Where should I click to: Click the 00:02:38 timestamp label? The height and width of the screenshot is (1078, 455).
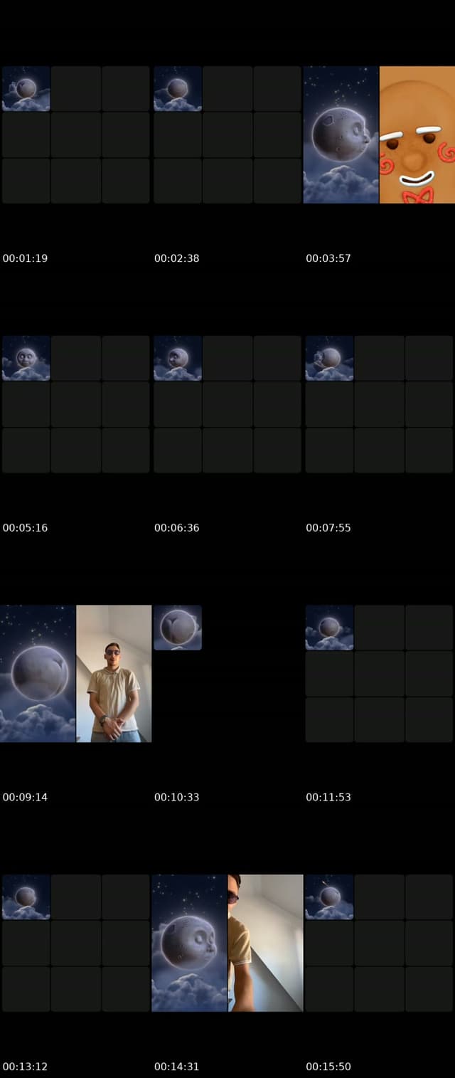(x=177, y=258)
